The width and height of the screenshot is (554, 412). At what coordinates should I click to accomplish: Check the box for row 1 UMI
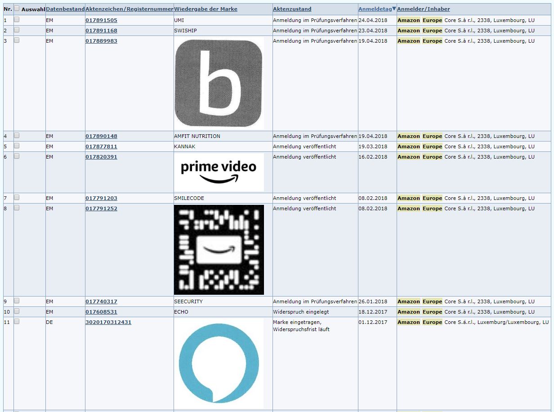(x=17, y=19)
